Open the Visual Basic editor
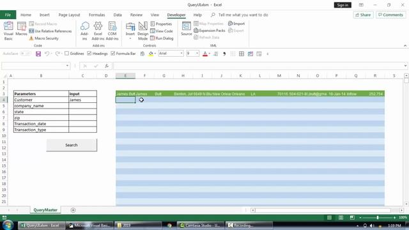This screenshot has width=409, height=230. [8, 31]
